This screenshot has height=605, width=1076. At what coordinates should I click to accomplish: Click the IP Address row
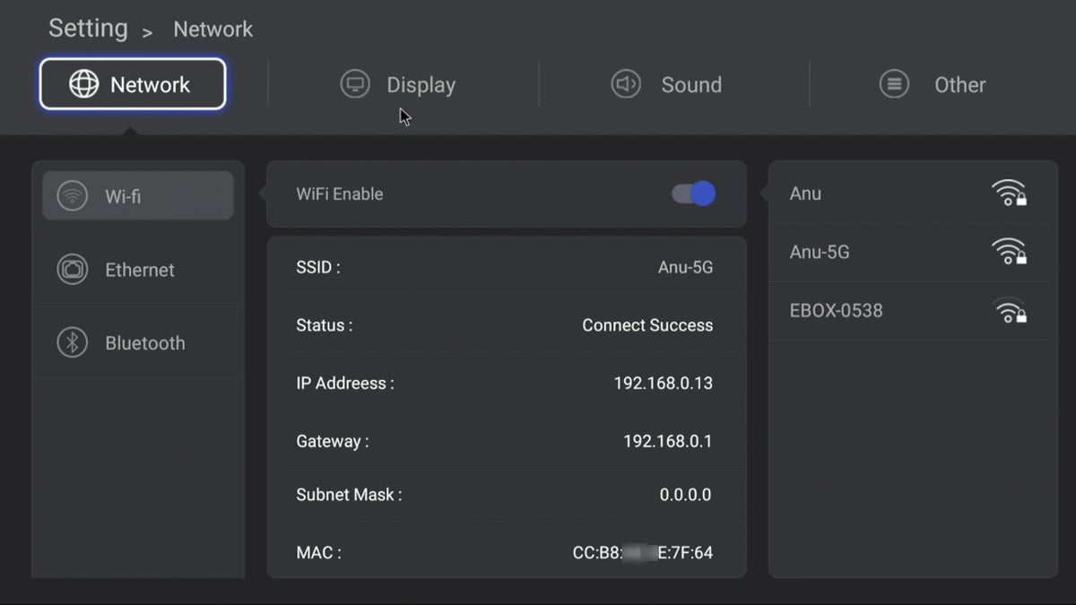pyautogui.click(x=507, y=383)
